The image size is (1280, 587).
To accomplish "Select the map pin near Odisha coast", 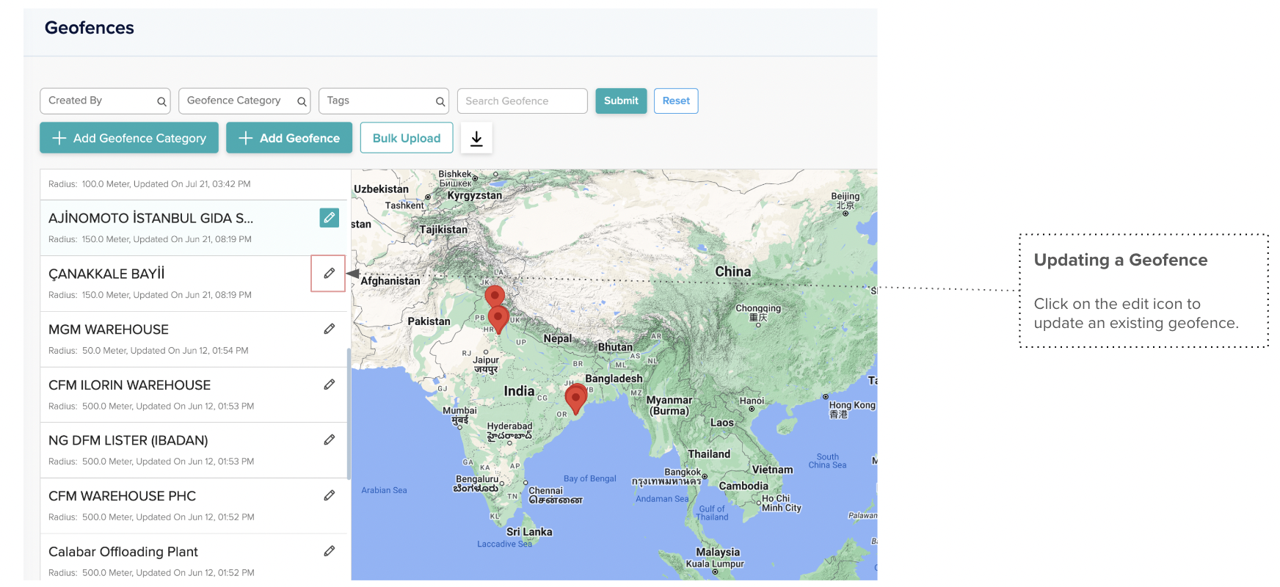I will pyautogui.click(x=575, y=398).
